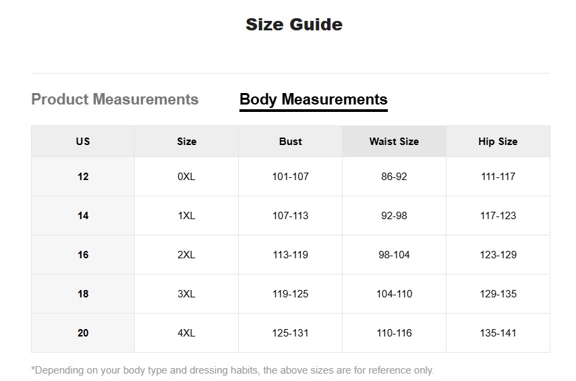Viewport: 576px width, 381px height.
Task: Select the US size 12 row
Action: click(291, 177)
